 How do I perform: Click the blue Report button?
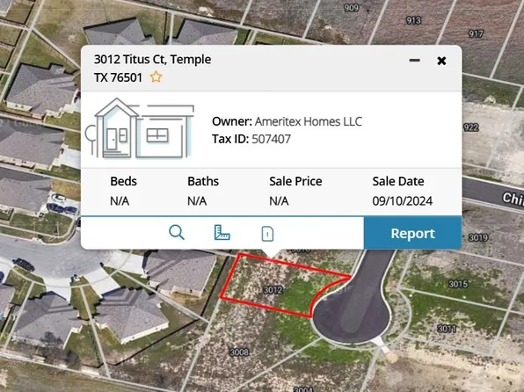412,233
